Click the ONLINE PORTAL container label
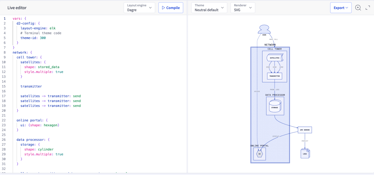Viewport: 374px width, 175px height. click(259, 146)
